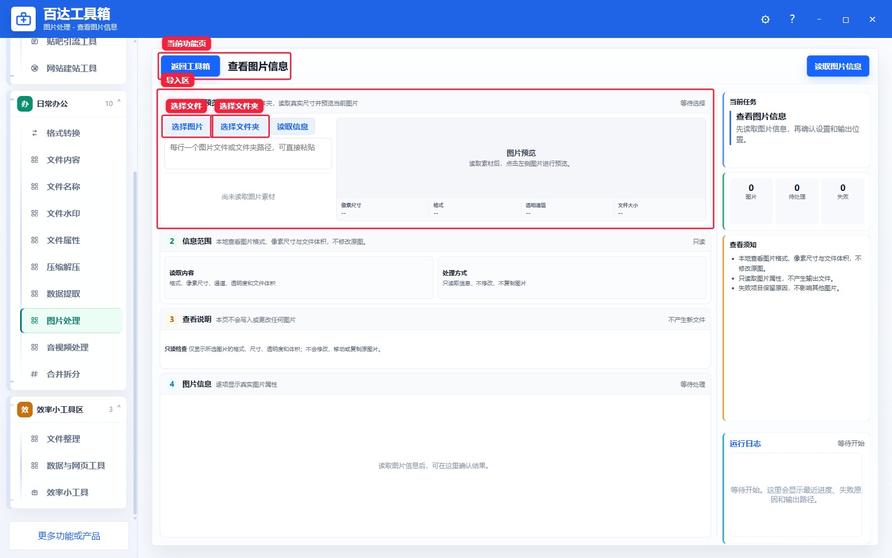Click the 读取内容 info card
This screenshot has height=558, width=892.
click(299, 277)
